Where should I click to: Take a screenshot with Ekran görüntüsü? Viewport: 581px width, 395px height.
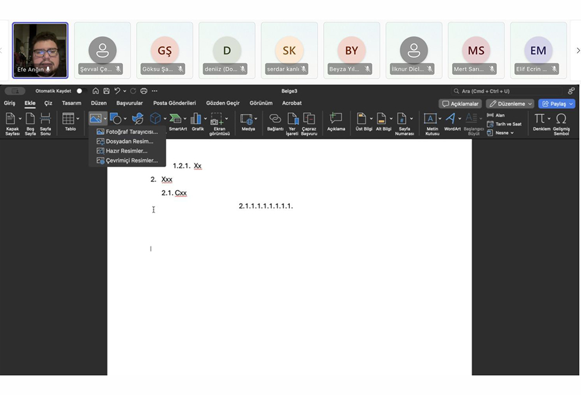tap(219, 124)
